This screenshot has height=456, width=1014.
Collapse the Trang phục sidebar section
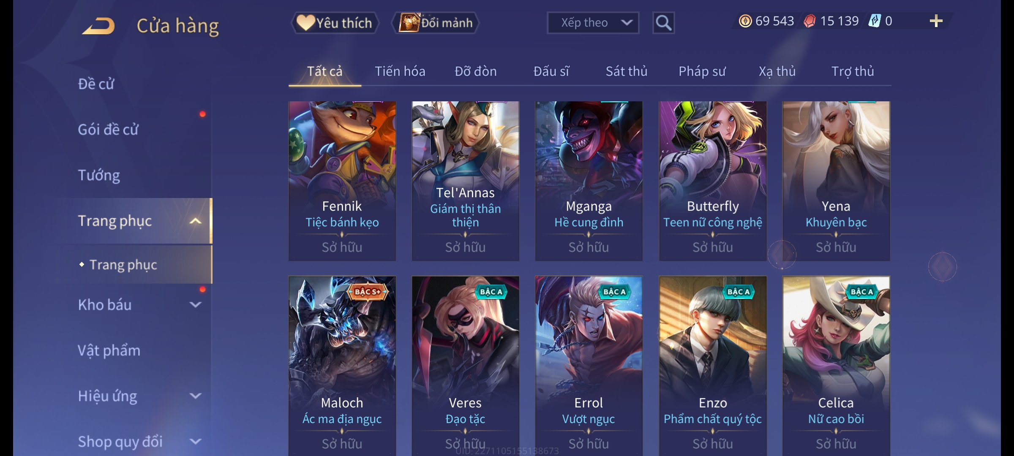pos(195,221)
